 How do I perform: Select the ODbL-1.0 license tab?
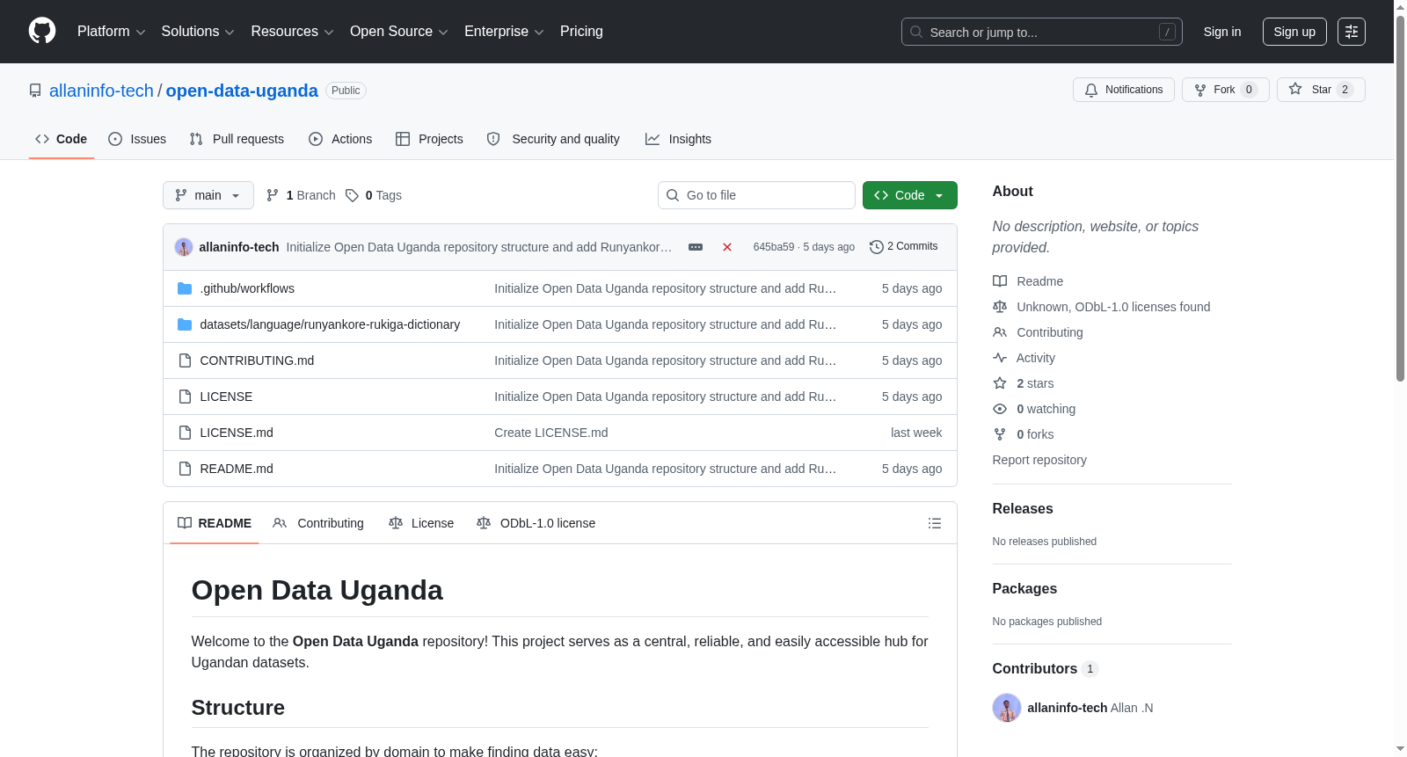(x=536, y=523)
